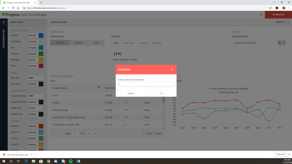Click the theme name input field
Image resolution: width=292 pixels, height=164 pixels.
[146, 84]
